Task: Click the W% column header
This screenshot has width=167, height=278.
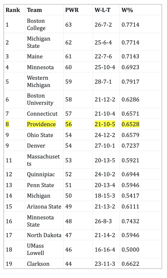Action: (x=127, y=10)
